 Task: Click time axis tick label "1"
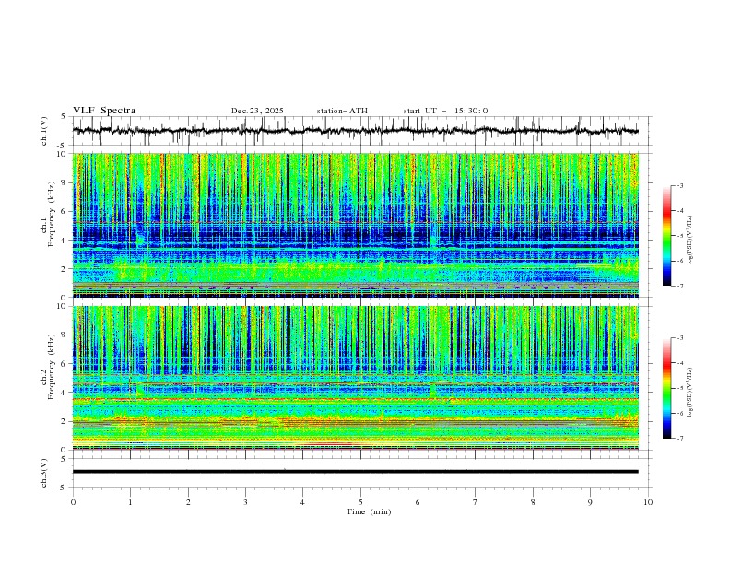click(x=130, y=502)
